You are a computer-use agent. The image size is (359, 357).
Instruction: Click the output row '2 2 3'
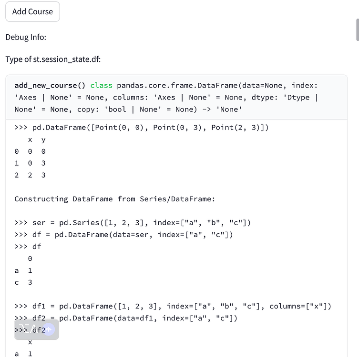click(x=30, y=175)
